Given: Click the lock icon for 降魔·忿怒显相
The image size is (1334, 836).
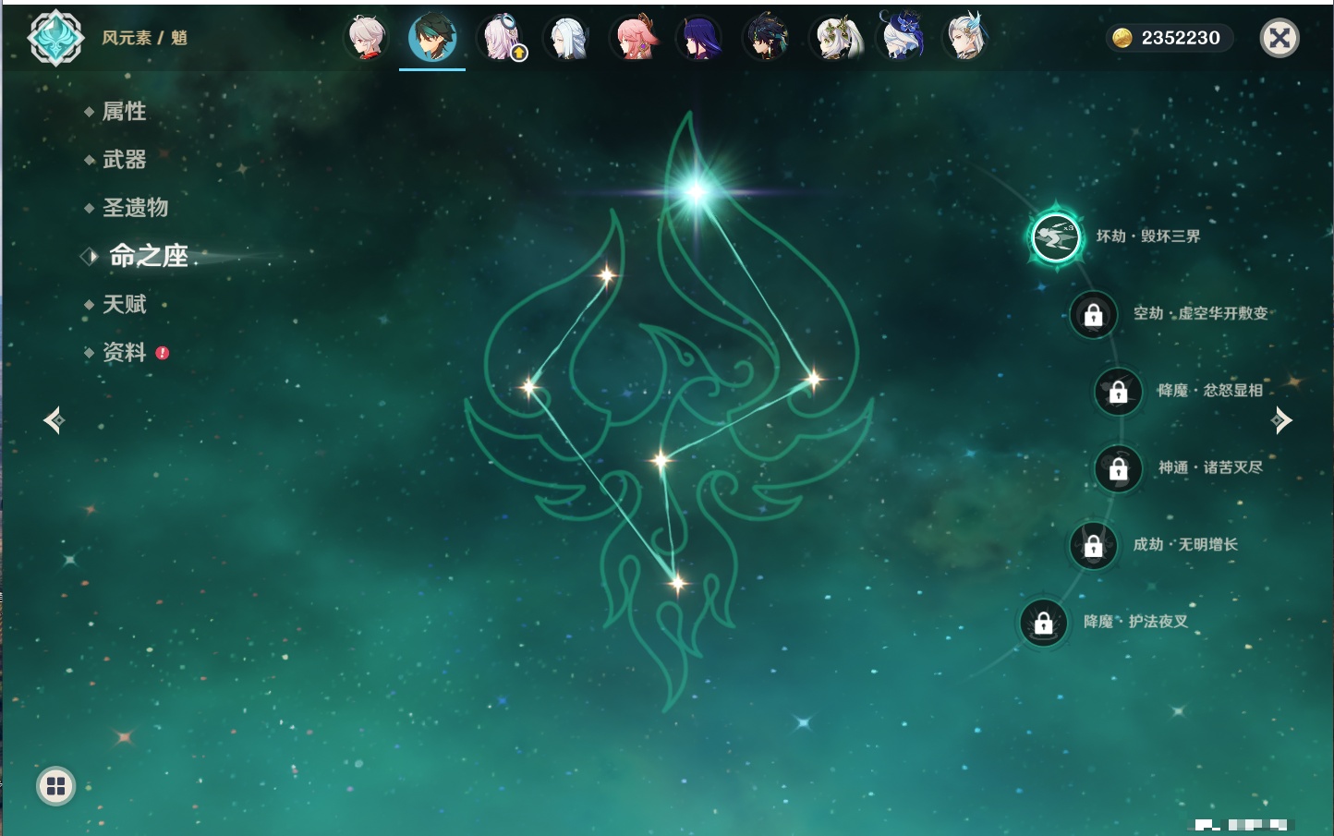Looking at the screenshot, I should 1118,392.
